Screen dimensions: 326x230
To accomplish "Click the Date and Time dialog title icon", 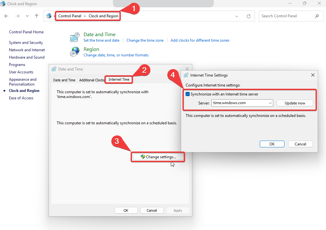I will (54, 69).
